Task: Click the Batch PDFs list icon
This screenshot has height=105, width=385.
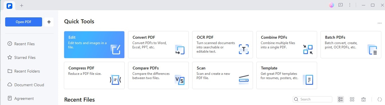Action: pyautogui.click(x=372, y=50)
